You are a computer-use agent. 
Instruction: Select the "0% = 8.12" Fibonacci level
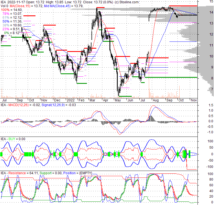(12, 33)
